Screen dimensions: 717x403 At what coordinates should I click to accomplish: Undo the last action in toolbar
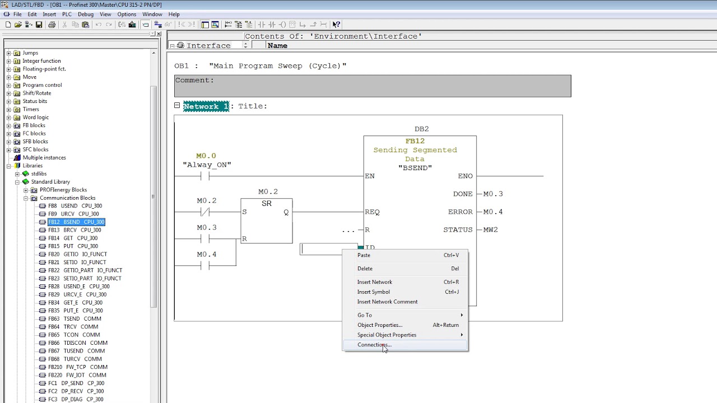point(99,25)
